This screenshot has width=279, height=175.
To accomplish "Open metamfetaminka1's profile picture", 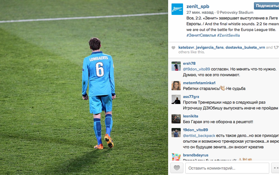I will click(176, 86).
